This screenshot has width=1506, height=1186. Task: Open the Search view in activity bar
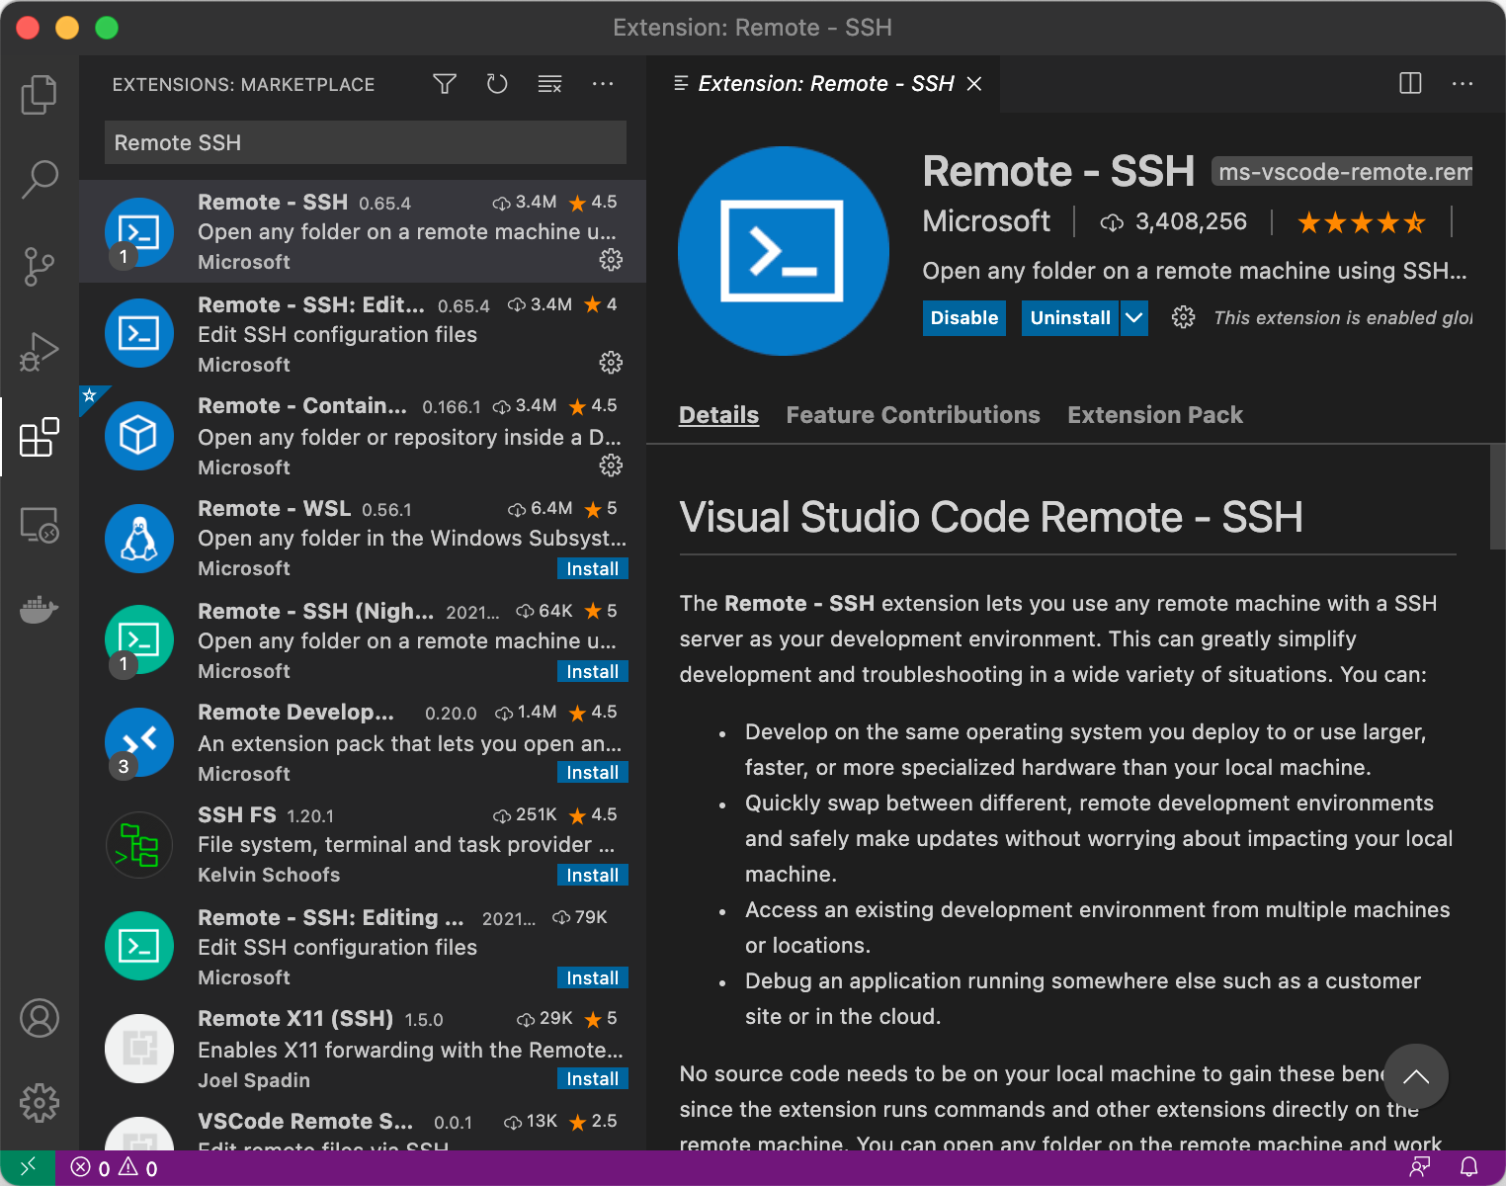pos(40,179)
